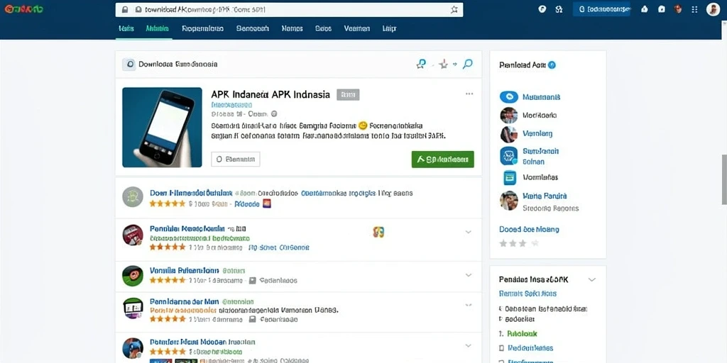Open search with the card header magnifier
This screenshot has width=727, height=363.
[x=468, y=64]
